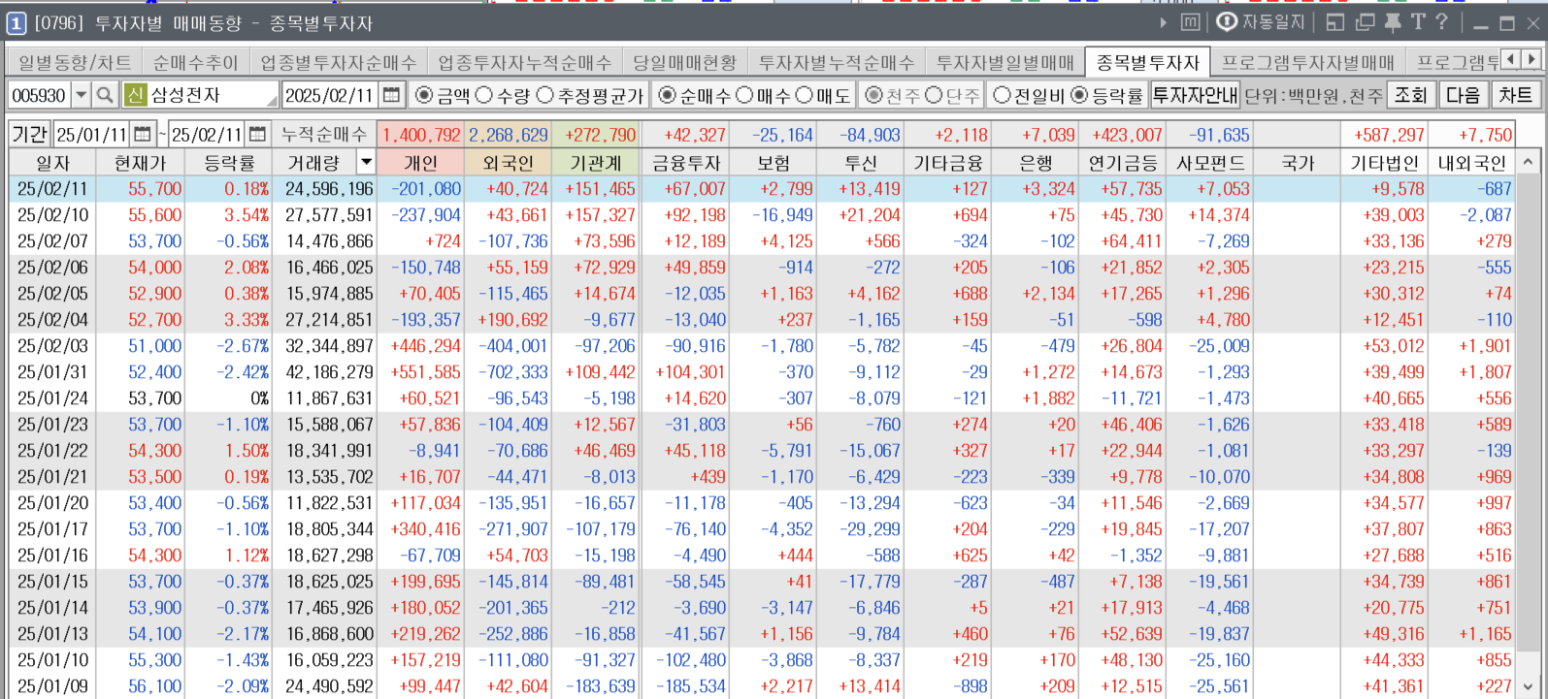Select the 추정평균가 radio option
The image size is (1548, 699).
544,95
